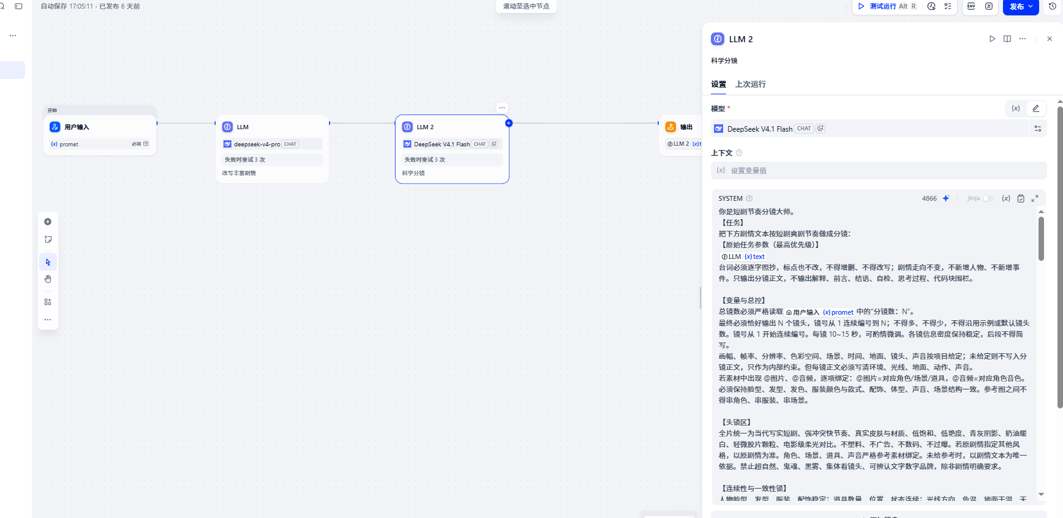Switch model field to variable mode
The image size is (1063, 518).
click(x=1016, y=108)
